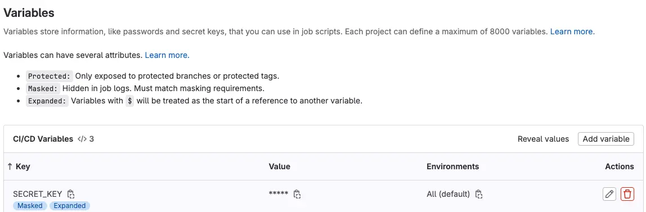Open Learn more link about variable attributes
646x212 pixels.
click(x=166, y=55)
